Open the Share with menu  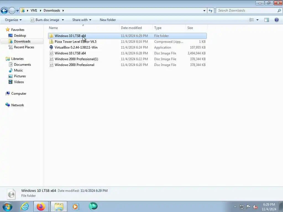(82, 20)
